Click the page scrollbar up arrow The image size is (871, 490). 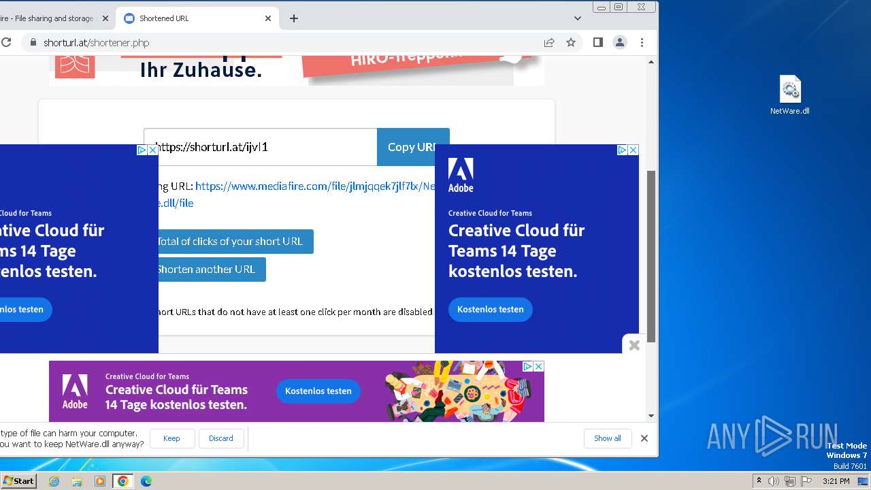(651, 62)
